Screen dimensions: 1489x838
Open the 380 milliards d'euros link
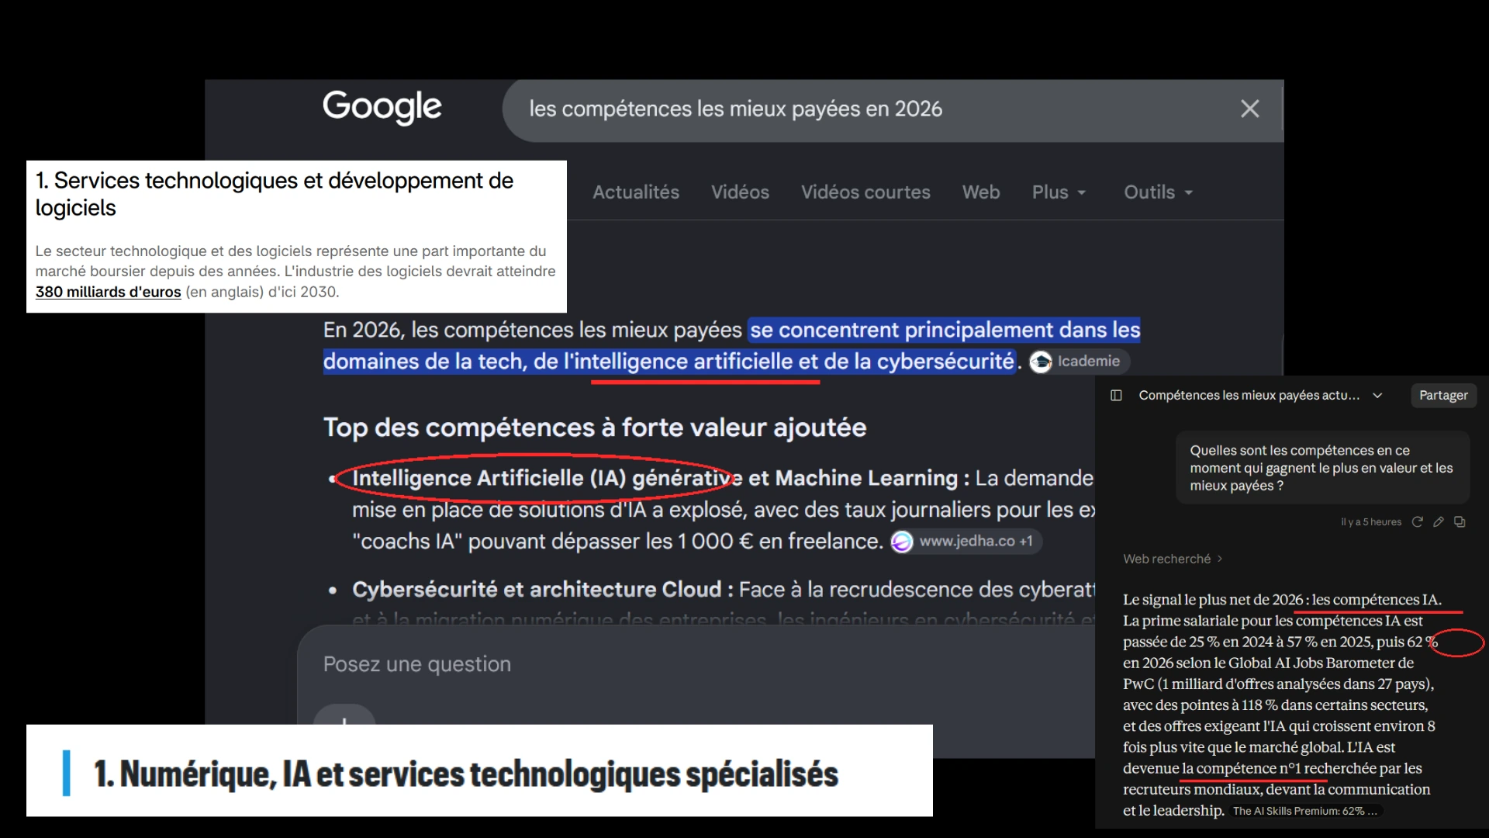coord(108,293)
